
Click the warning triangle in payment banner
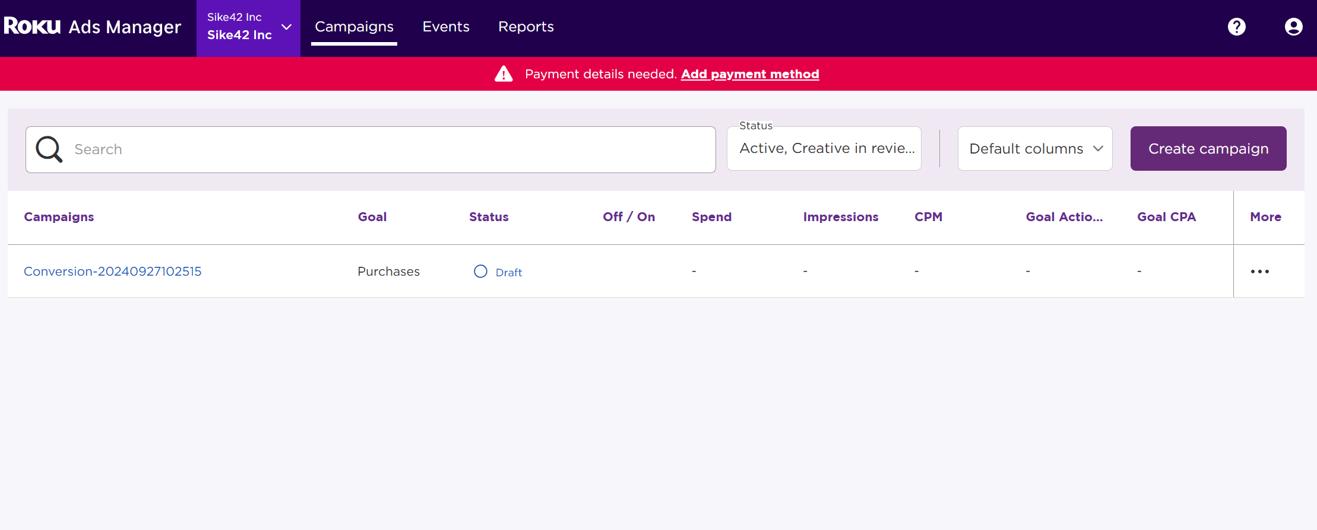(x=504, y=74)
